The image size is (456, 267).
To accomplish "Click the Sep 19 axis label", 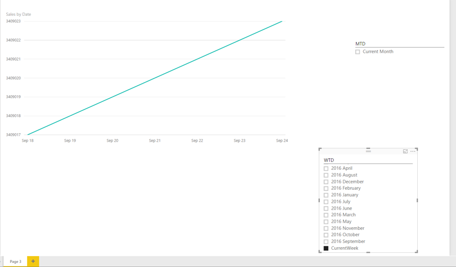I will point(70,141).
